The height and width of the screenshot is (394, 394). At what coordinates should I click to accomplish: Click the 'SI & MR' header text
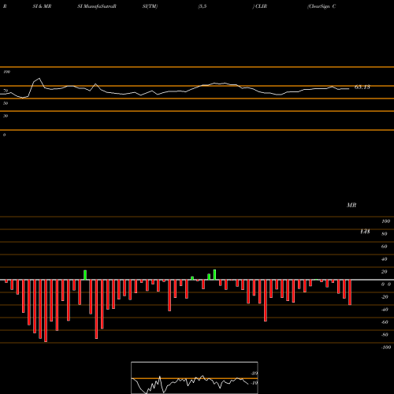42,6
